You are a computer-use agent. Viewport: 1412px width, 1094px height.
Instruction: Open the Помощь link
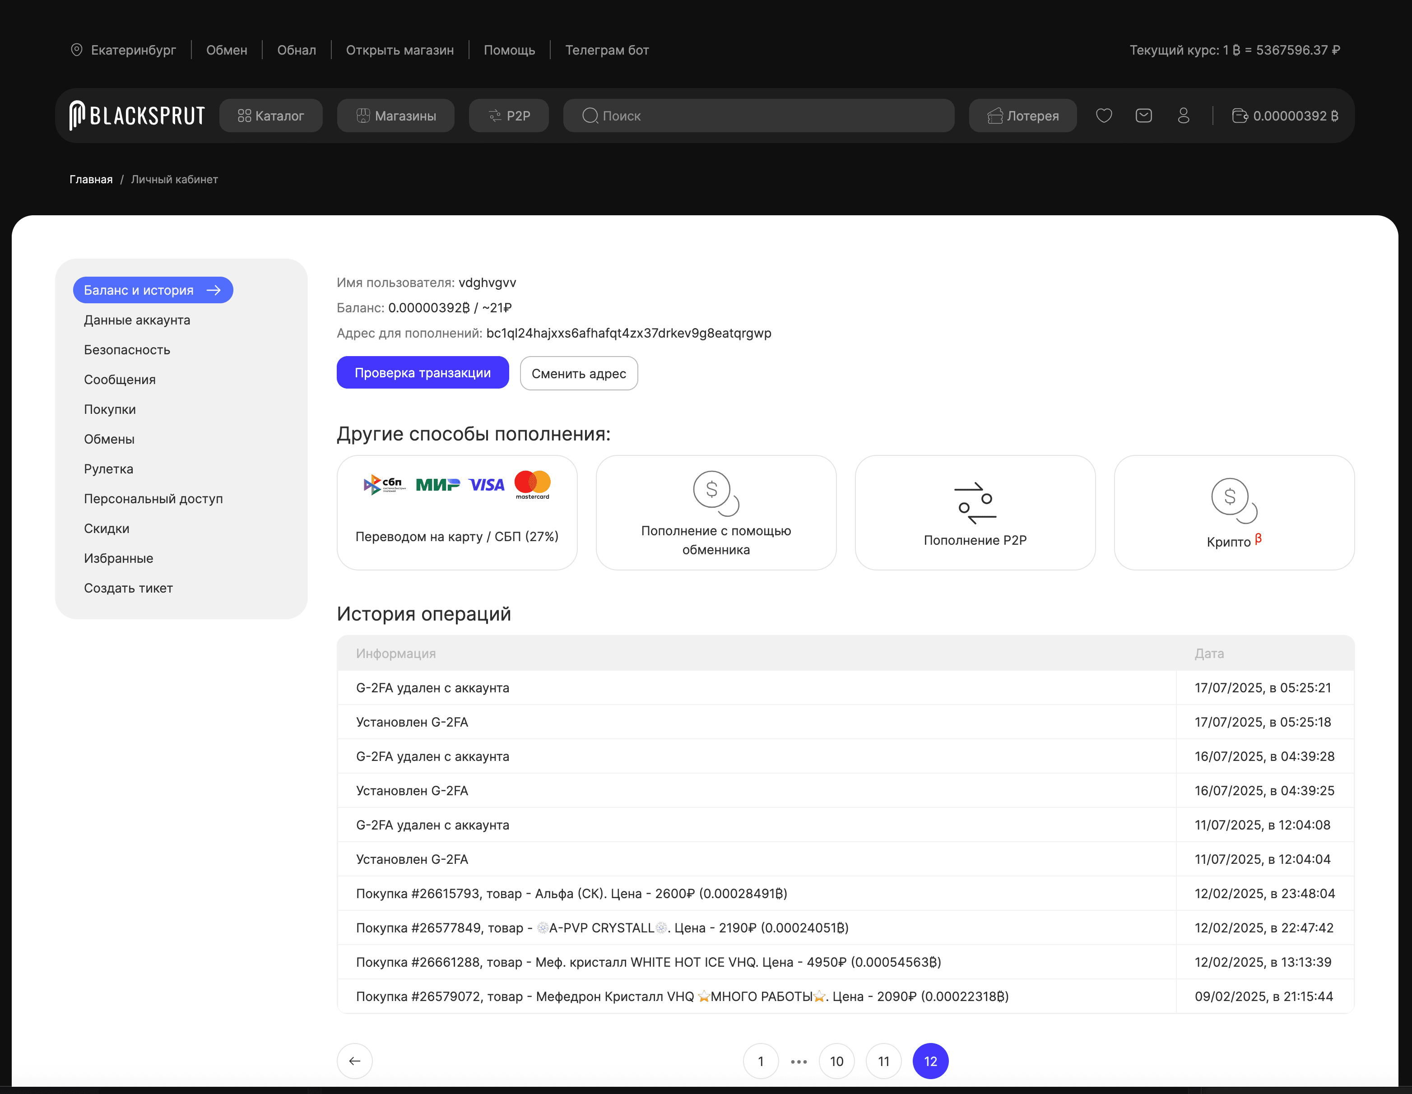[x=509, y=50]
